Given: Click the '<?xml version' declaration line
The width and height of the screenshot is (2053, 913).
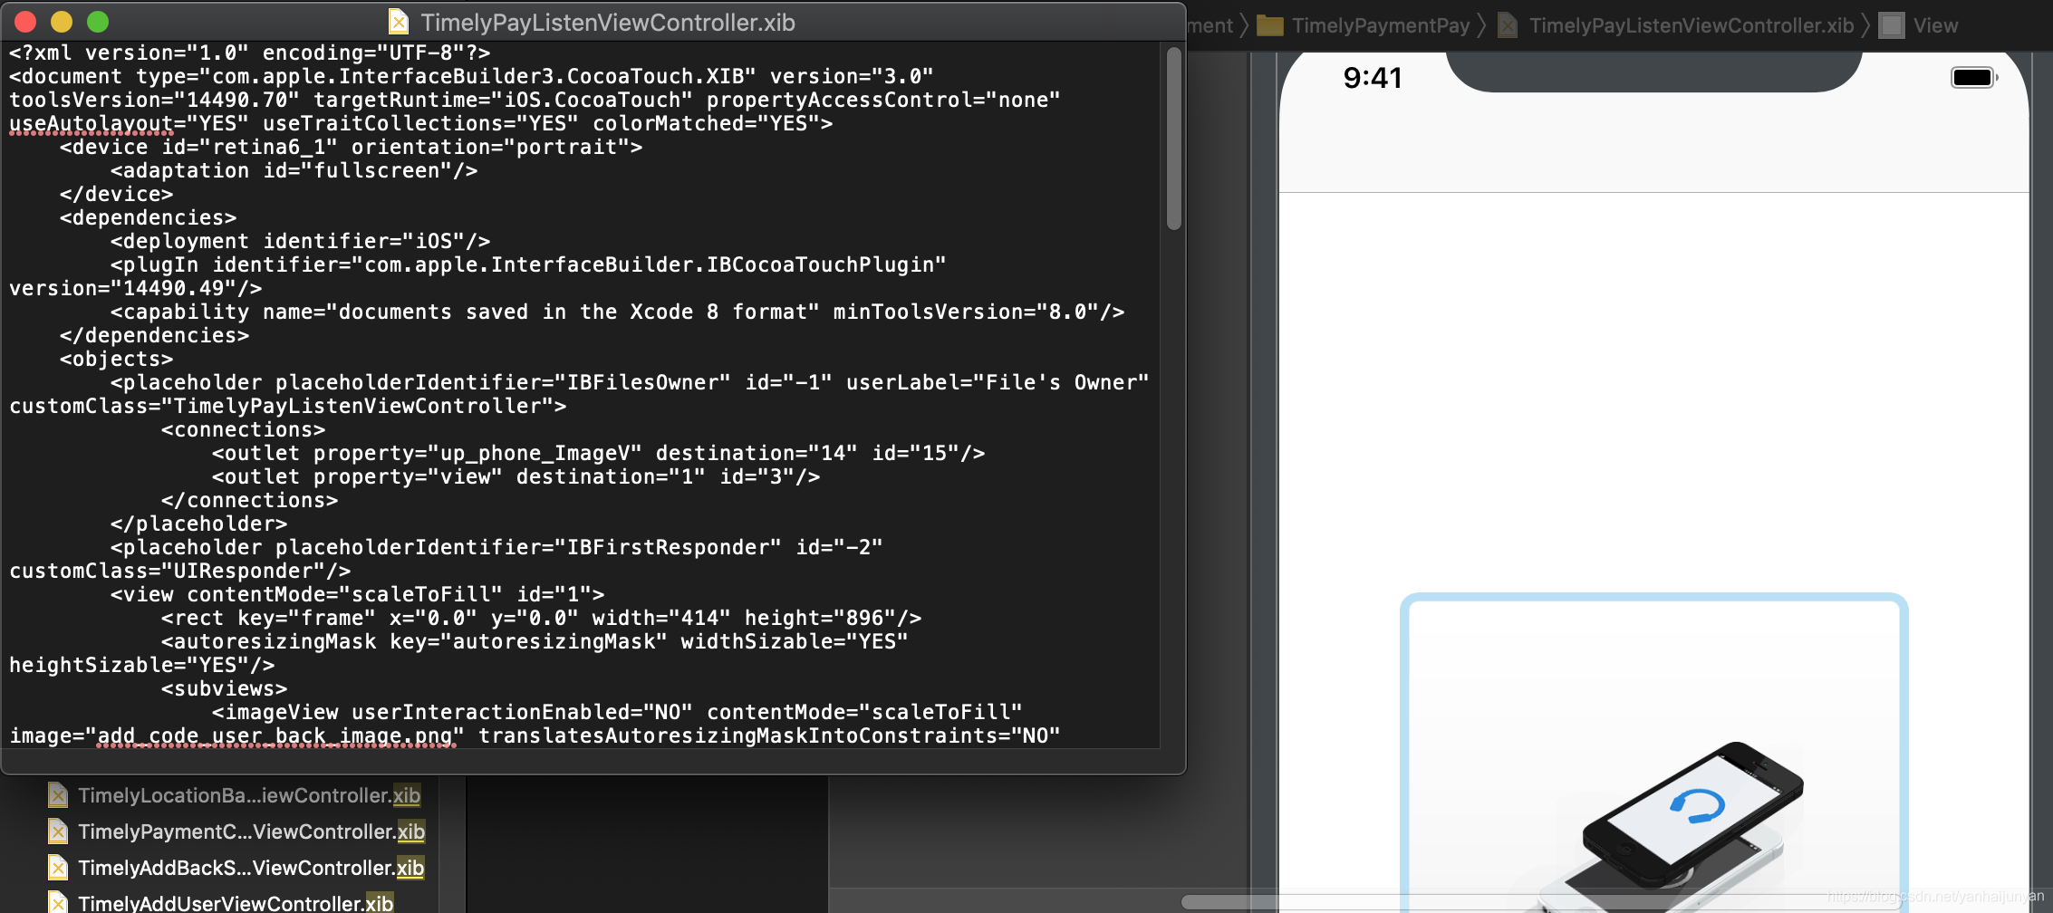Looking at the screenshot, I should pyautogui.click(x=249, y=53).
